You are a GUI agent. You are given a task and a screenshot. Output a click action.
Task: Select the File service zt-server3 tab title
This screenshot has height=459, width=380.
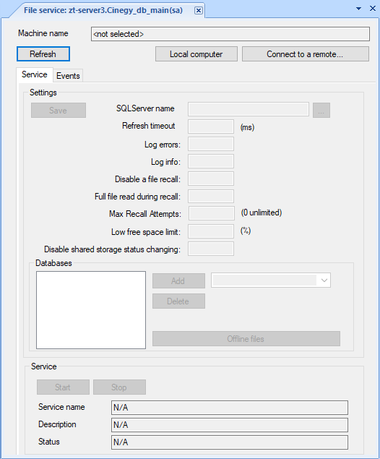[x=103, y=11]
